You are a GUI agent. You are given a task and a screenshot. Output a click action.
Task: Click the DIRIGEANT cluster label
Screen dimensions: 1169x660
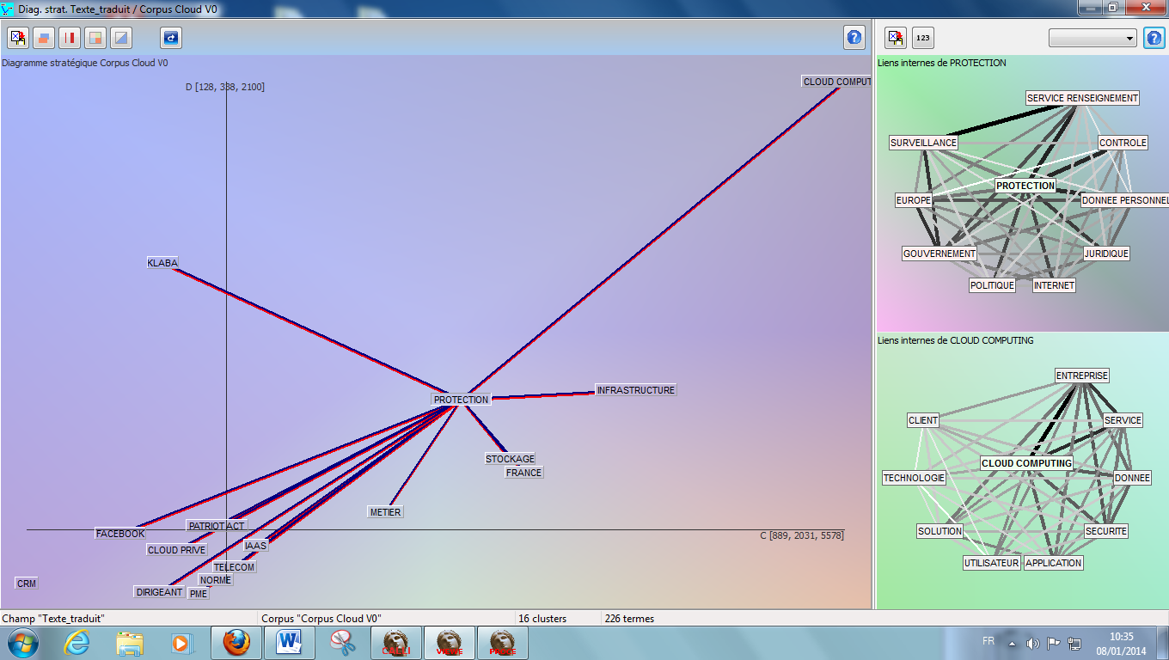(159, 592)
